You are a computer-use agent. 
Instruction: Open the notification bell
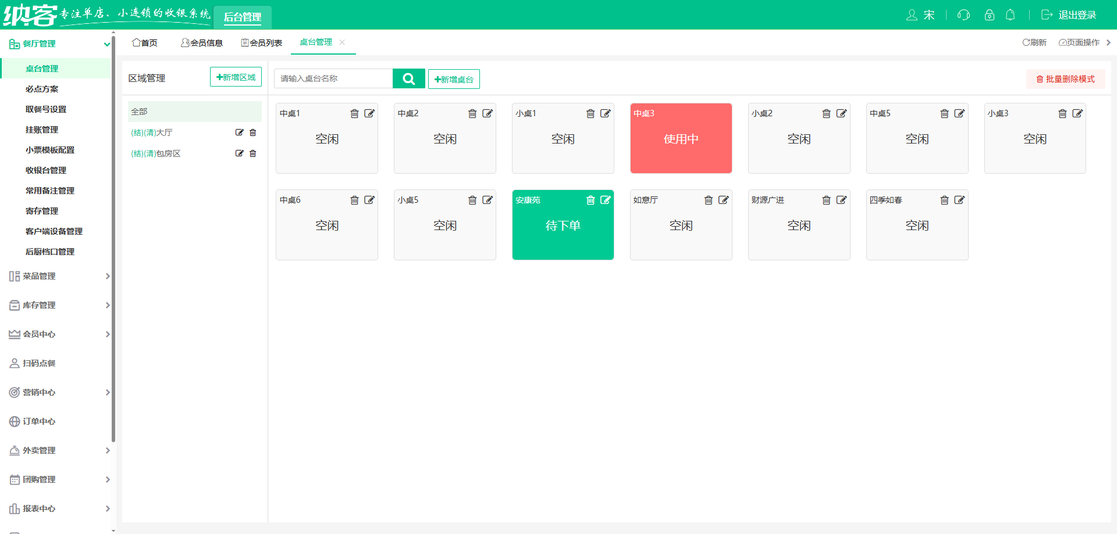coord(1011,15)
